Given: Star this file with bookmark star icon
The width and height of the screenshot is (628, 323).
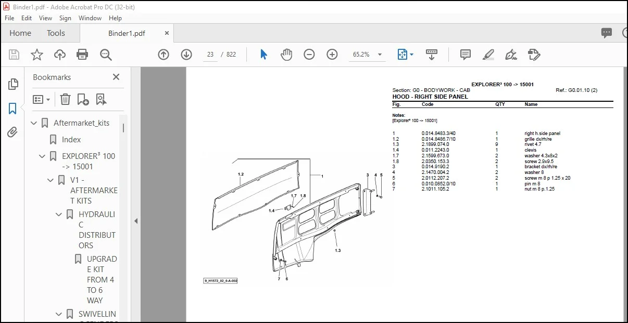Looking at the screenshot, I should click(x=37, y=55).
